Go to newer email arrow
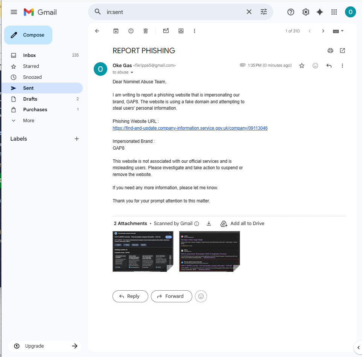Screen dimensions: 362x357 310,31
